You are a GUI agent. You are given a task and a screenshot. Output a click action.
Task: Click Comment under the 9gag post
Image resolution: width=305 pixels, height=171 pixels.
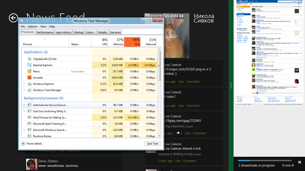(x=199, y=133)
